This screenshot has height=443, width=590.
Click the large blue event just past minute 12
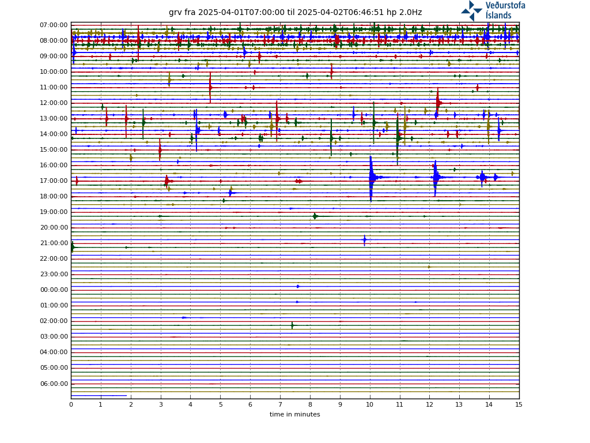[x=436, y=177]
